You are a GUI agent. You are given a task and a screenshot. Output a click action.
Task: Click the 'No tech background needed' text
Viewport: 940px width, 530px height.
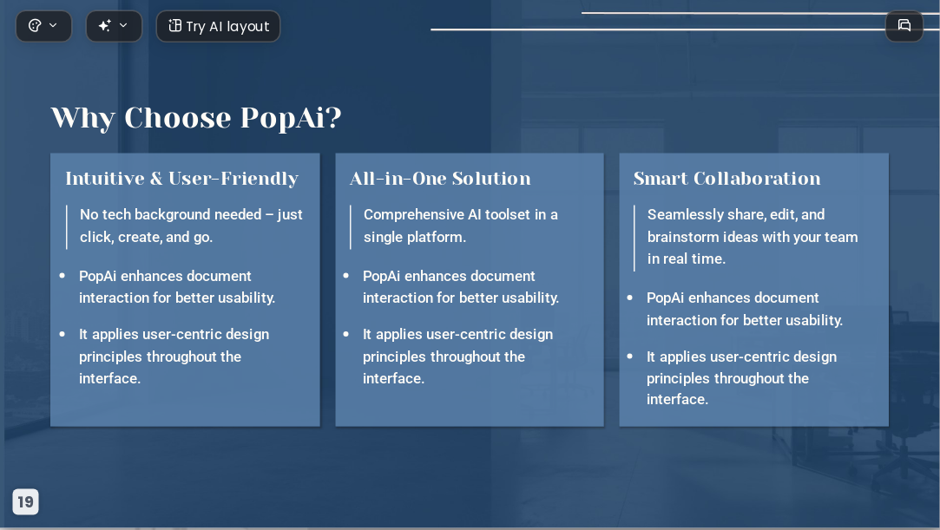pyautogui.click(x=191, y=226)
